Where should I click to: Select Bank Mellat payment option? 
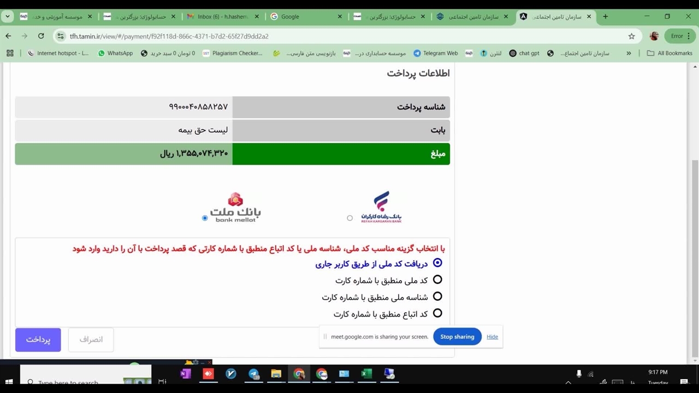tap(205, 218)
